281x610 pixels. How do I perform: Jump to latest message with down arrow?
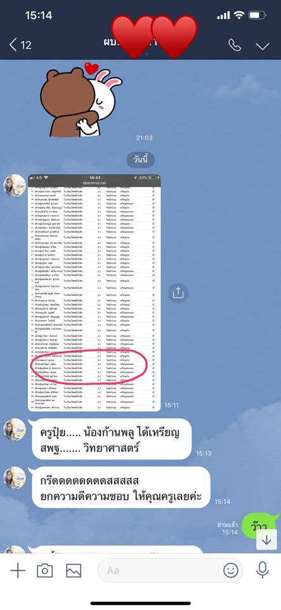(x=266, y=539)
